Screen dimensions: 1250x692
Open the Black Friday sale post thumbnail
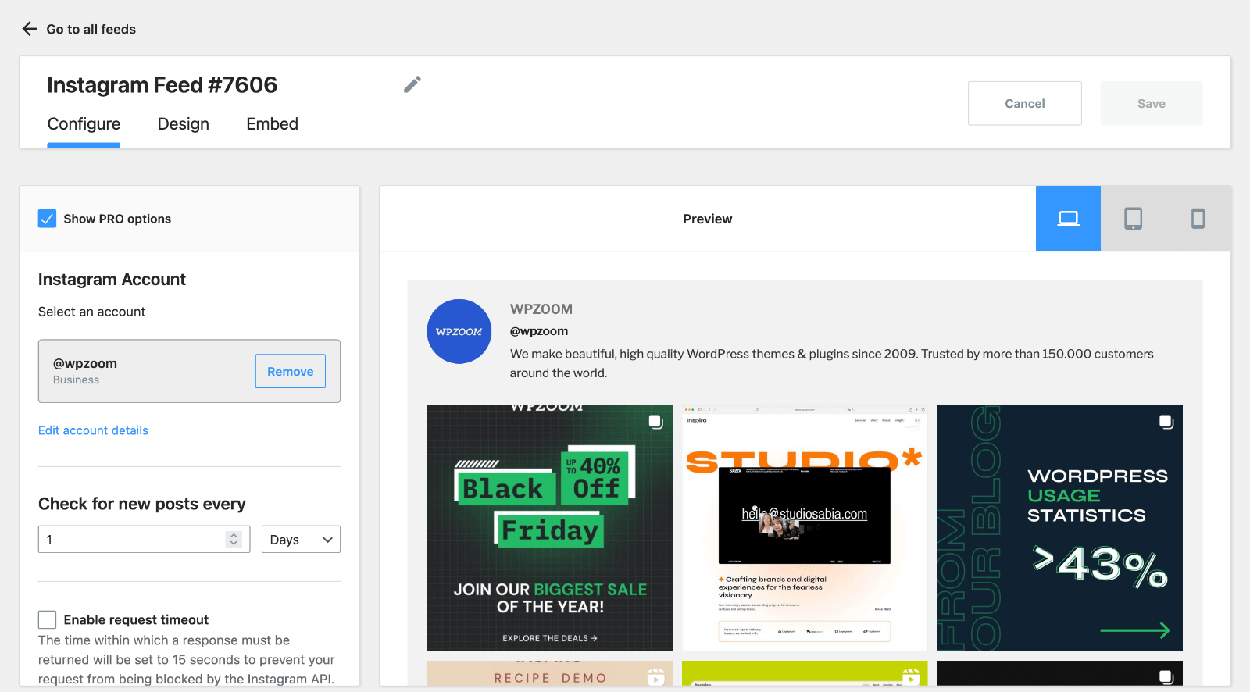pyautogui.click(x=549, y=528)
